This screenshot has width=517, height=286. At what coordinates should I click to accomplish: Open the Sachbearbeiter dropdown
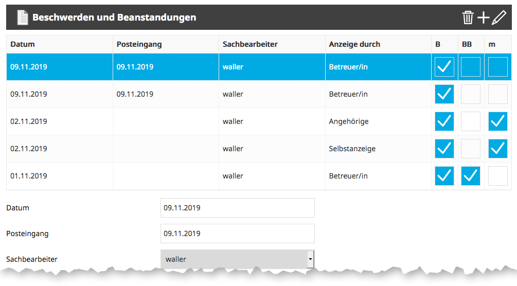tap(237, 259)
